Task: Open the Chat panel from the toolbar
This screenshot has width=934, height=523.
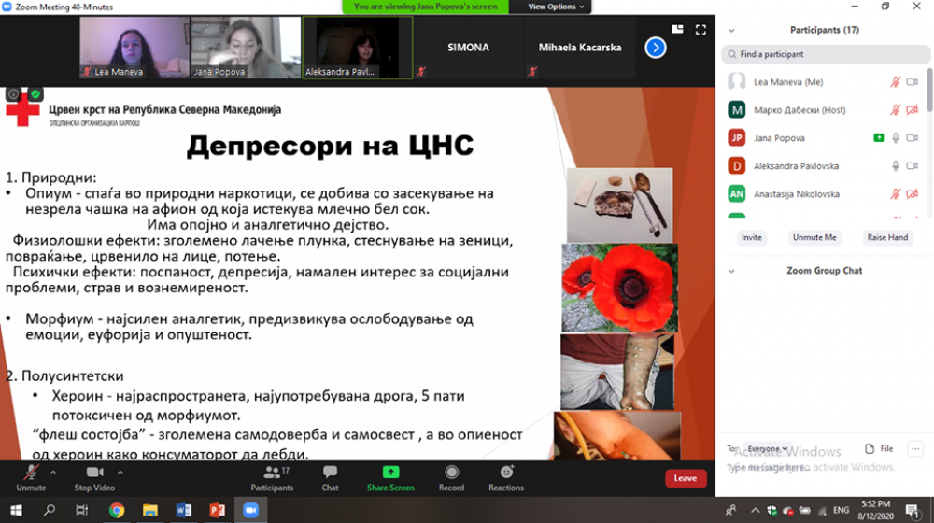Action: point(330,473)
